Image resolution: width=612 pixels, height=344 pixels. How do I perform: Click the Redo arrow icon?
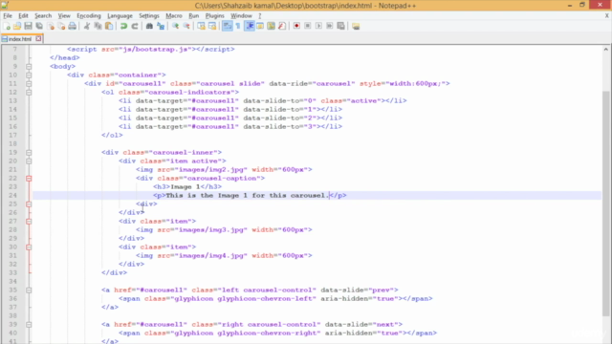135,26
